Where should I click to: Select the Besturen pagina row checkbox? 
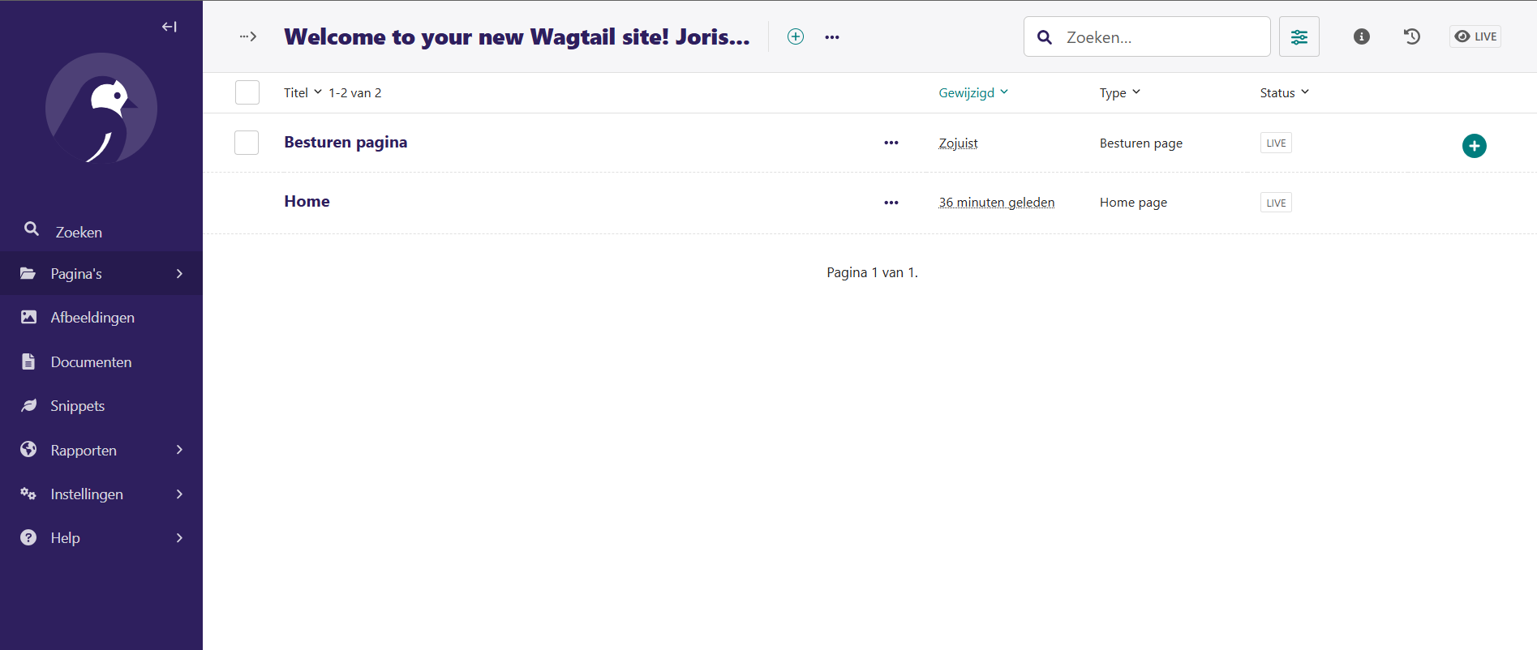pyautogui.click(x=247, y=143)
